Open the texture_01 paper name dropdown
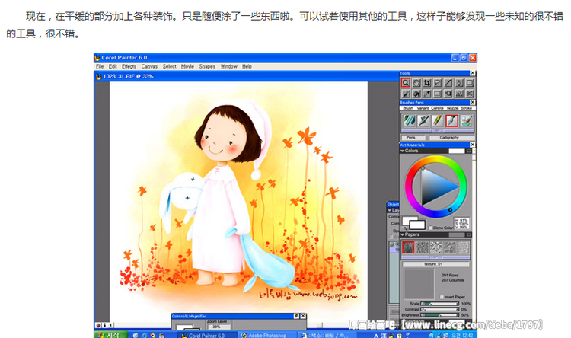Viewport: 571px width, 338px height. (436, 264)
